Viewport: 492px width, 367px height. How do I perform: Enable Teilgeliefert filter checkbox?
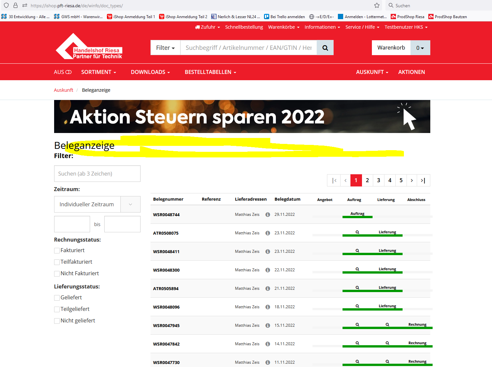point(57,309)
